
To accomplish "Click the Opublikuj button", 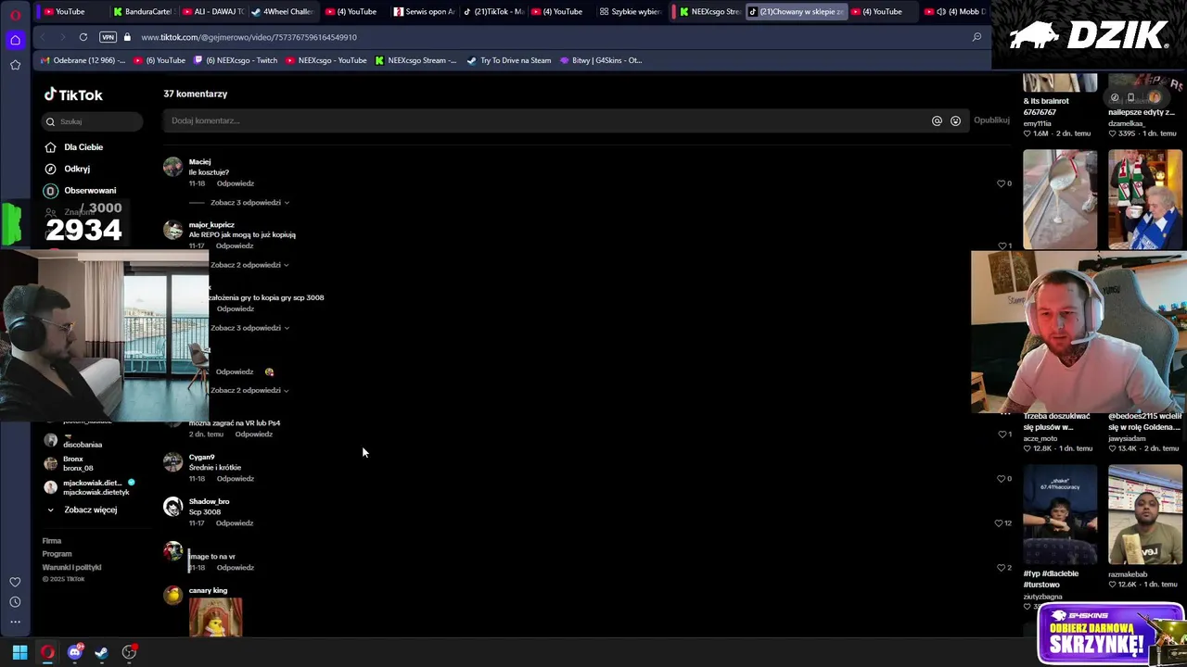I will coord(991,120).
